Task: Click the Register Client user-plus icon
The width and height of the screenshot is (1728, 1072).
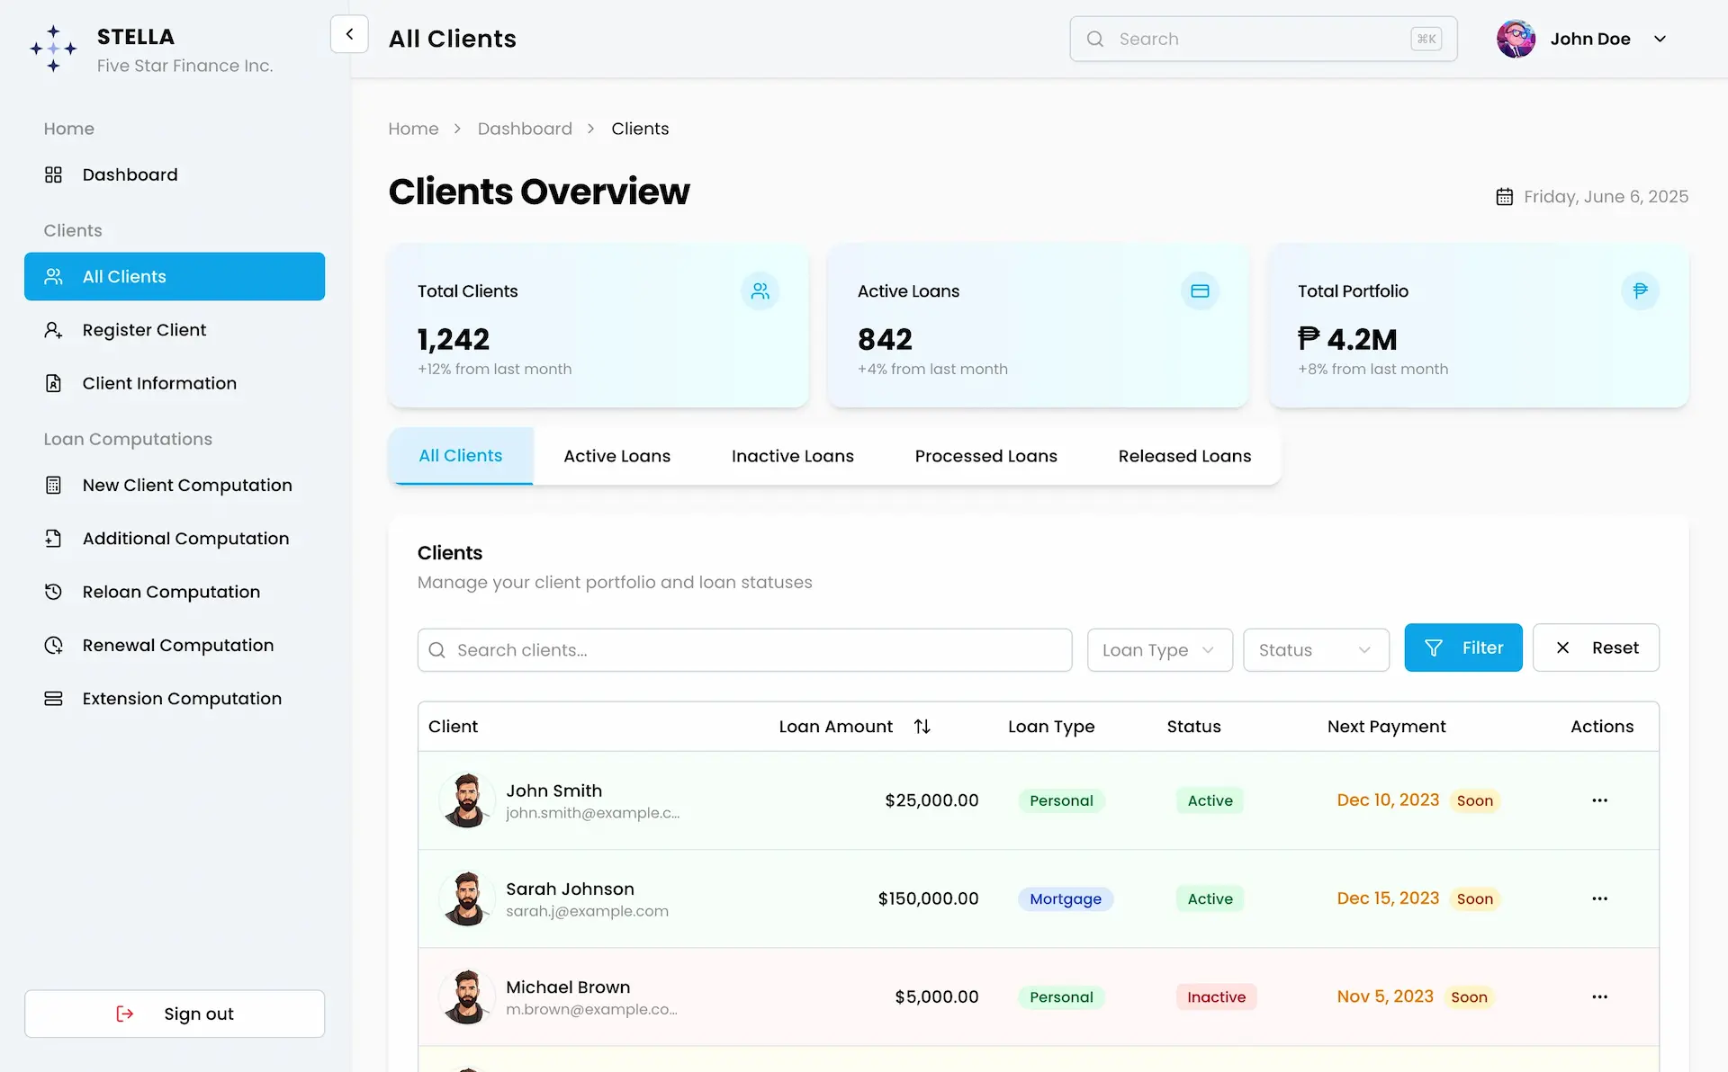Action: coord(53,330)
